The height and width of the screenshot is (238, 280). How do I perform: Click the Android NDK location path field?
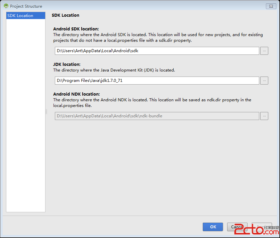point(157,116)
